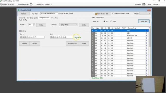Image resolution: width=166 pixels, height=93 pixels.
Task: Click the Key 1 input field
Action: (32, 37)
